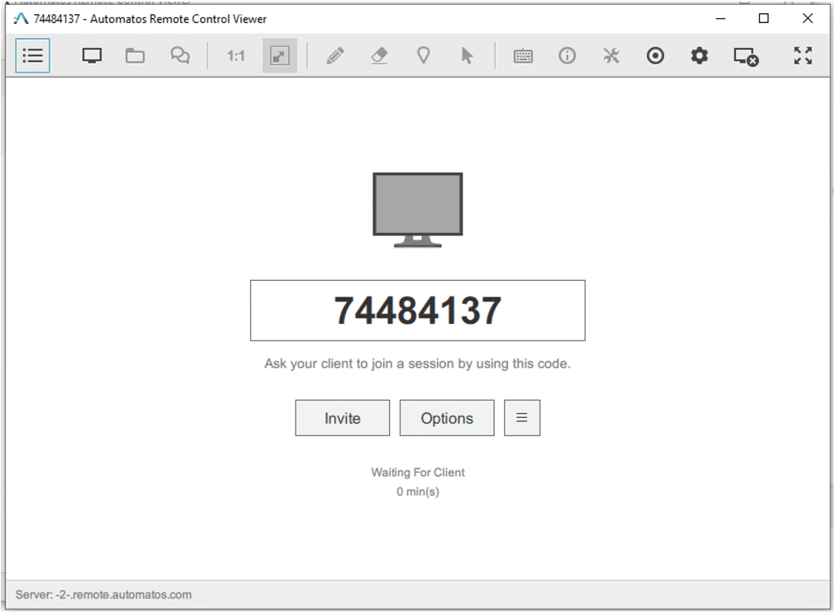Start session recording
The image size is (836, 613).
655,55
